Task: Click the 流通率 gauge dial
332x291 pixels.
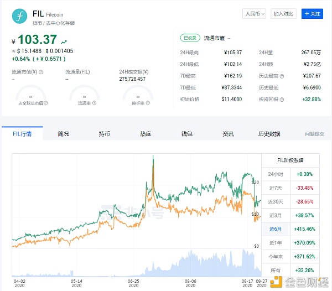Action: (x=84, y=93)
